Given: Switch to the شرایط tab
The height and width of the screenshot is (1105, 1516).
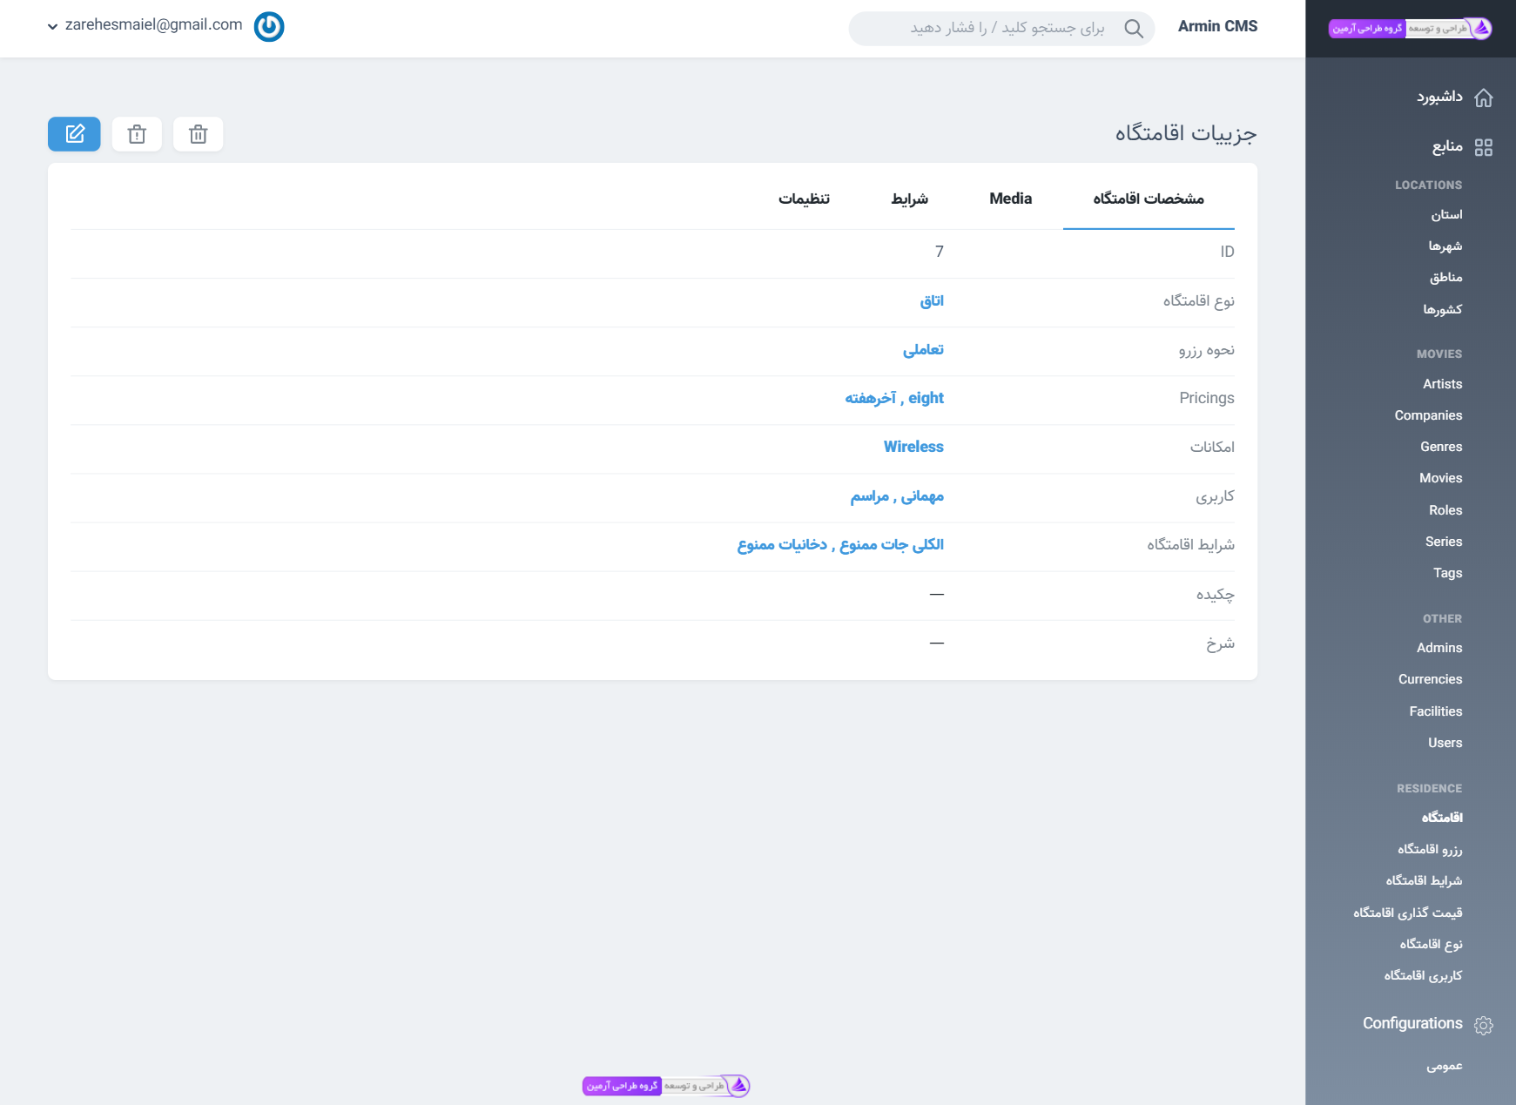Looking at the screenshot, I should (x=909, y=199).
